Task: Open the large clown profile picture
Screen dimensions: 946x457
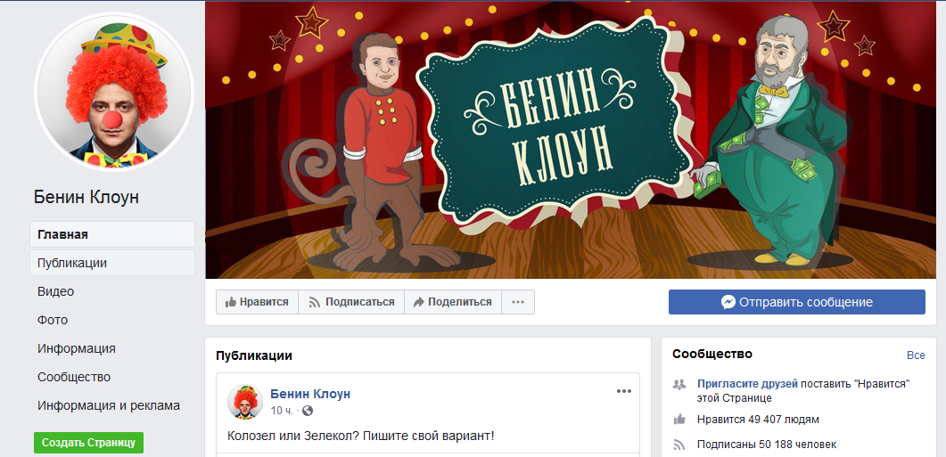Action: [x=115, y=91]
